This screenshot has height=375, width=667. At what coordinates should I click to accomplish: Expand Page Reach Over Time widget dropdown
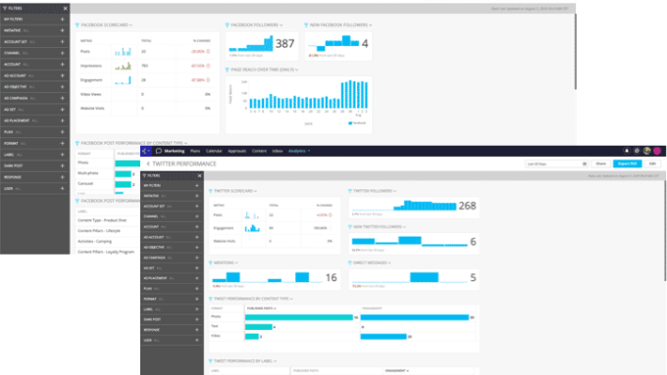point(296,70)
